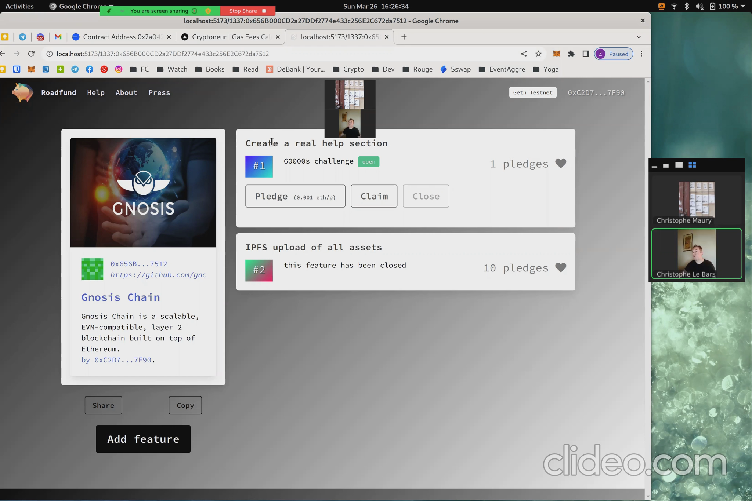Bookmark this page with the star icon
This screenshot has width=752, height=501.
pos(538,54)
